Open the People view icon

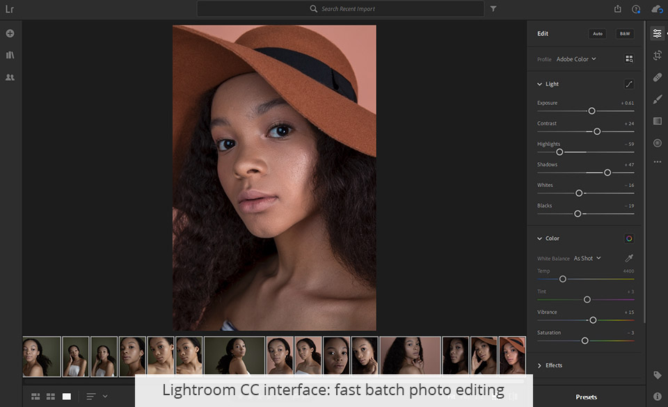tap(10, 77)
